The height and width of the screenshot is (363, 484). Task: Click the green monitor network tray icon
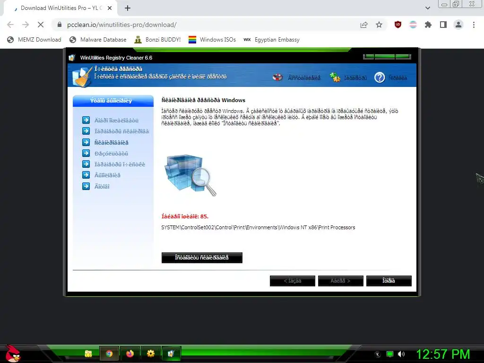[390, 354]
